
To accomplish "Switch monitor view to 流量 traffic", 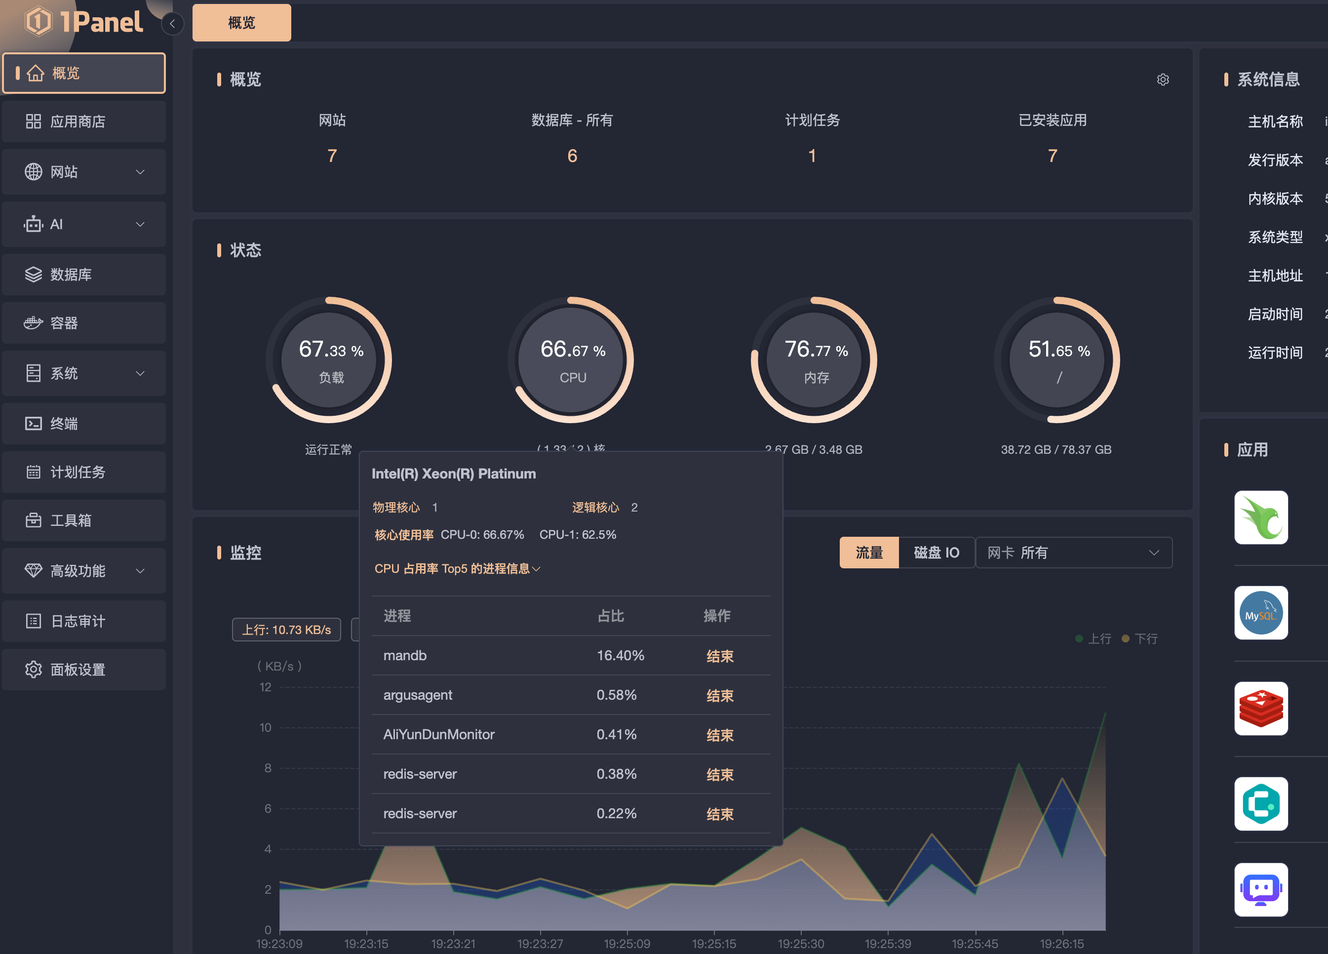I will (x=868, y=552).
